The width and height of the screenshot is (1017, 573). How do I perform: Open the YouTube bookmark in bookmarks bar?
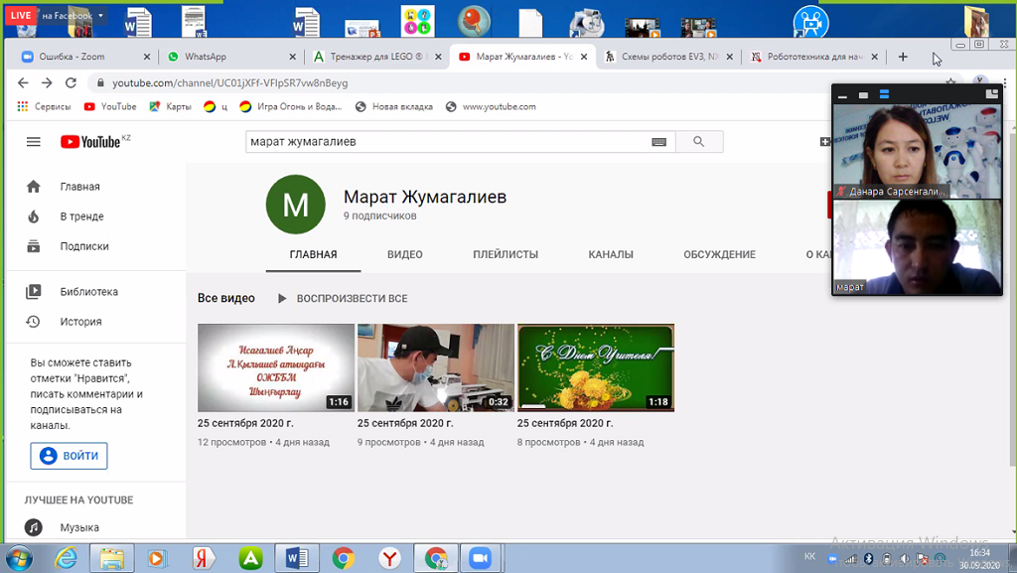tap(110, 106)
